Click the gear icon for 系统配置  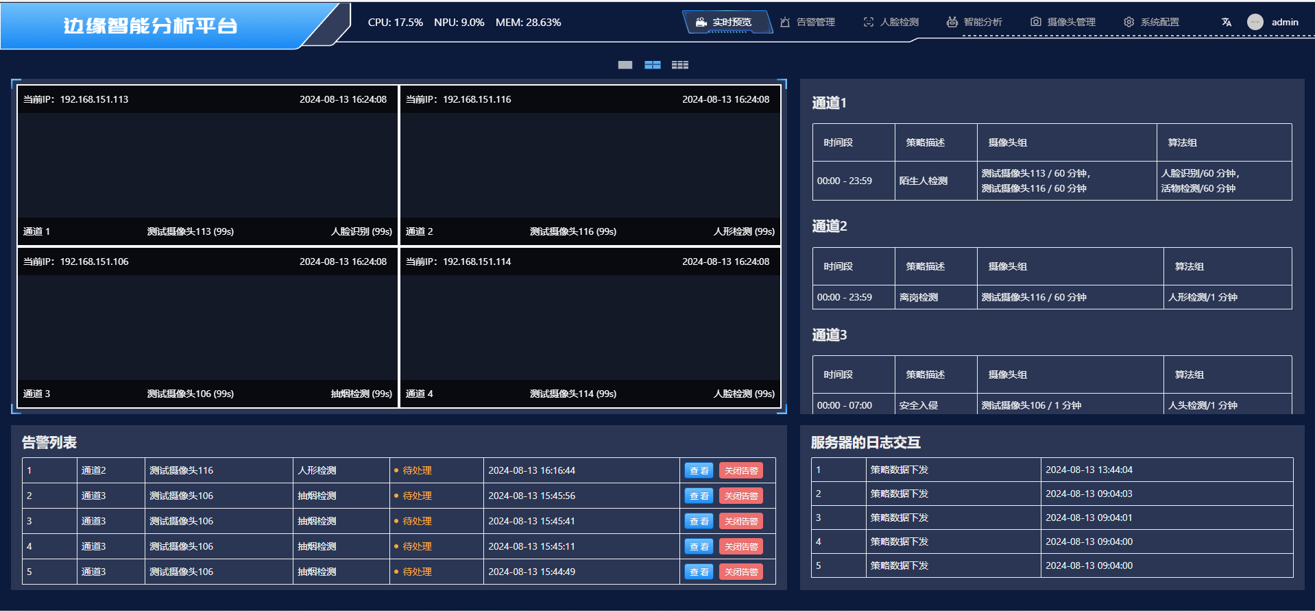1129,22
